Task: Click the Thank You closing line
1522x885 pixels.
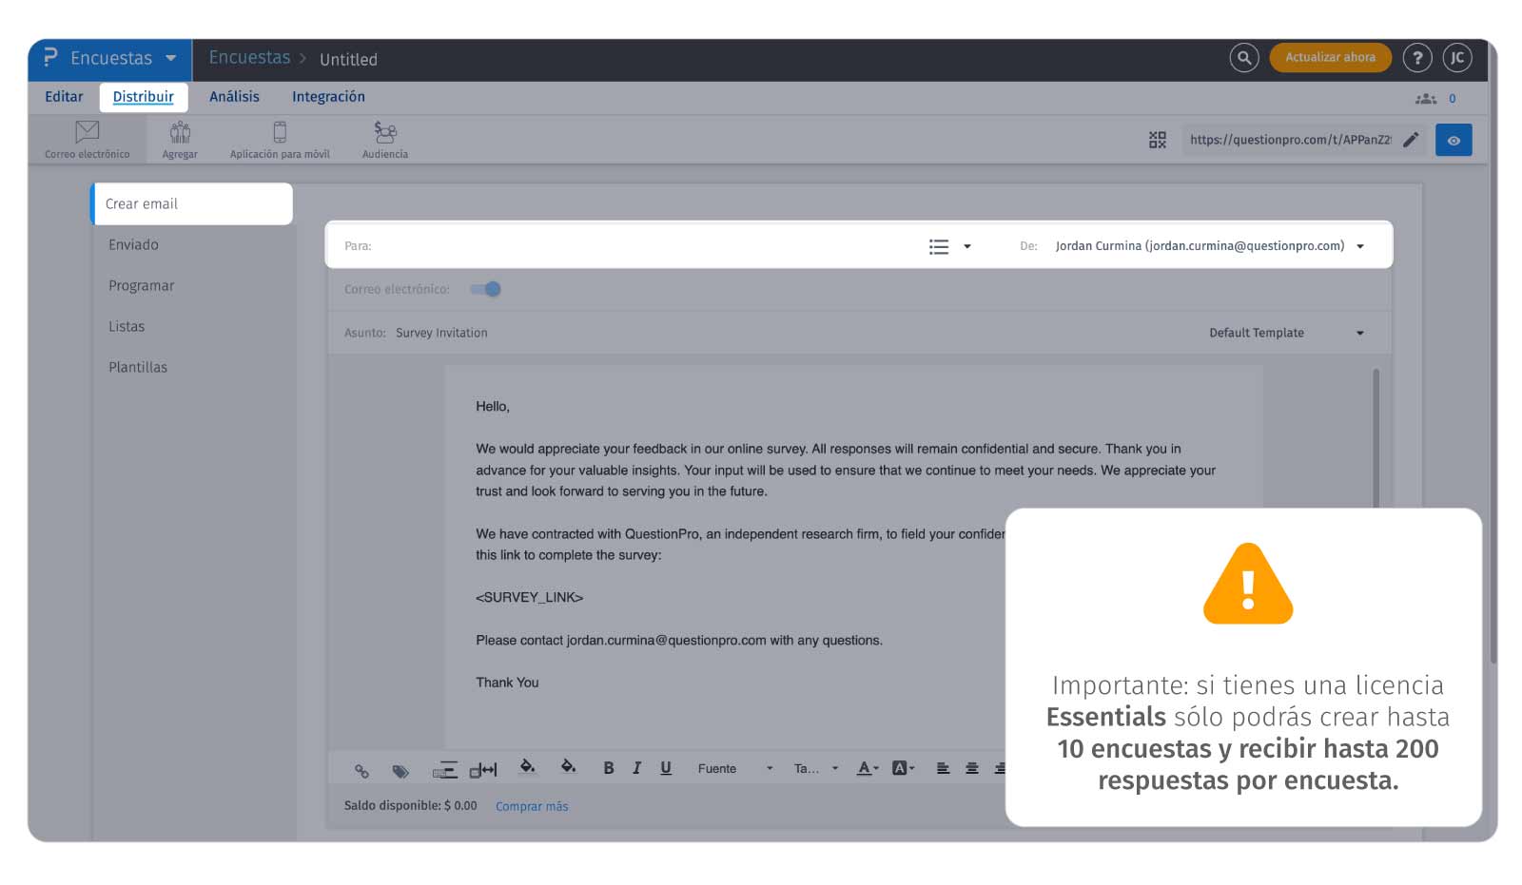Action: [507, 683]
